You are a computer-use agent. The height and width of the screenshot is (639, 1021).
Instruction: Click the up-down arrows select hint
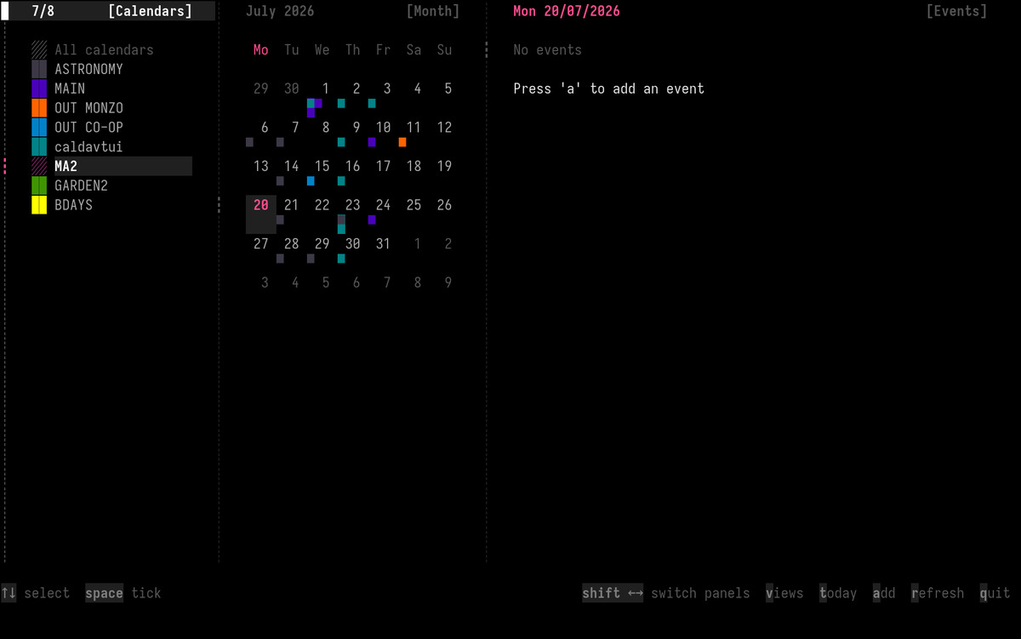coord(35,593)
